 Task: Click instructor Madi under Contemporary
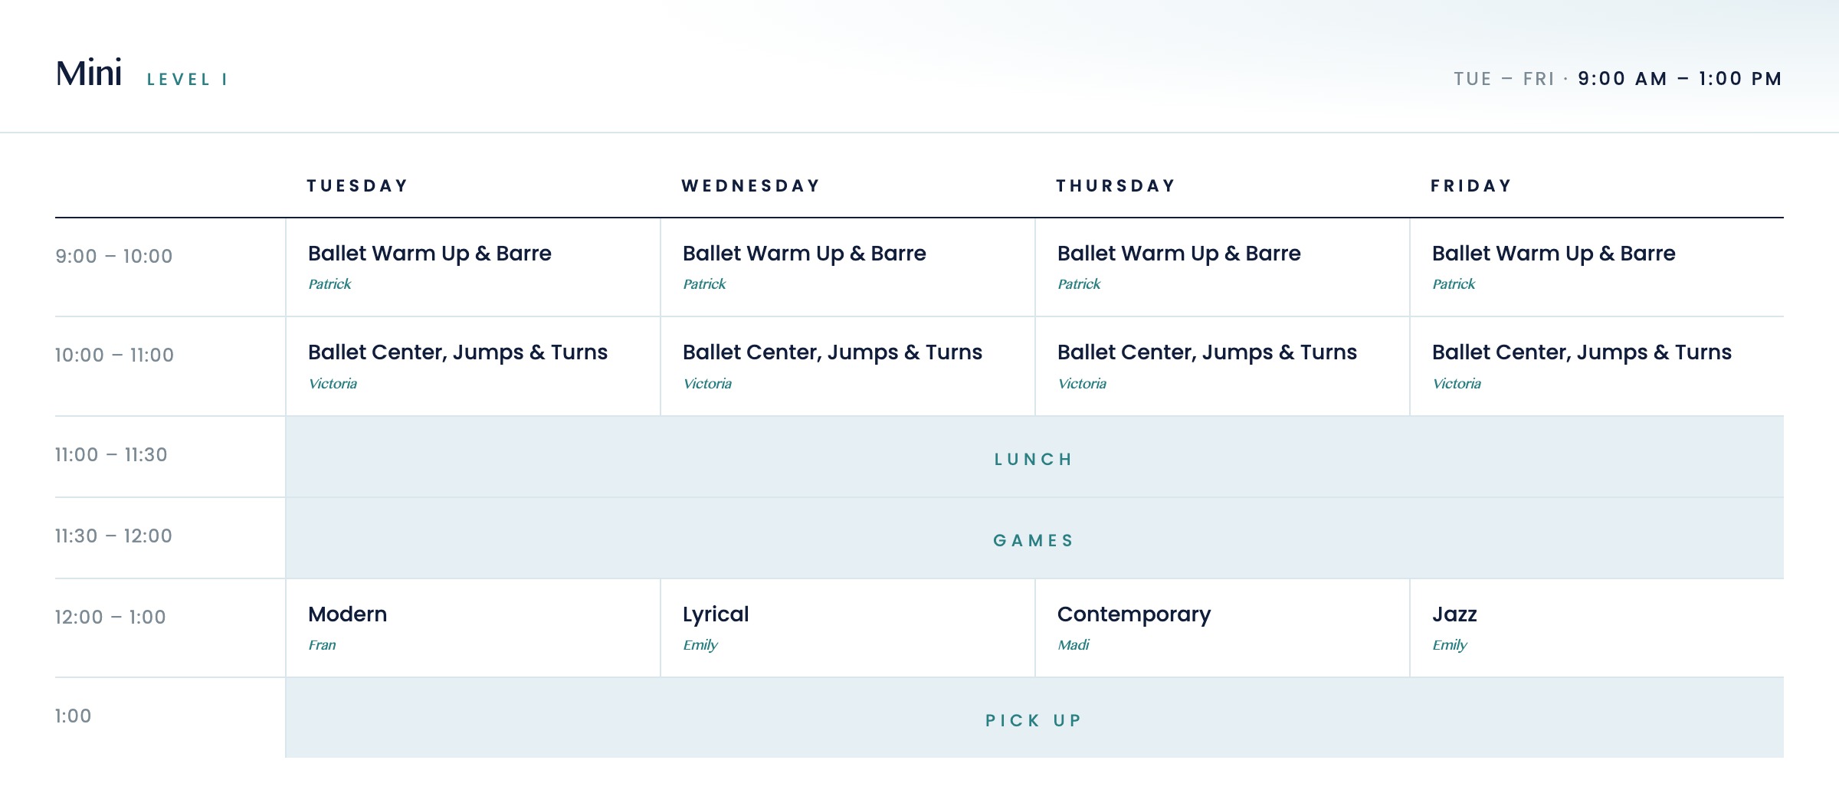[x=1074, y=645]
